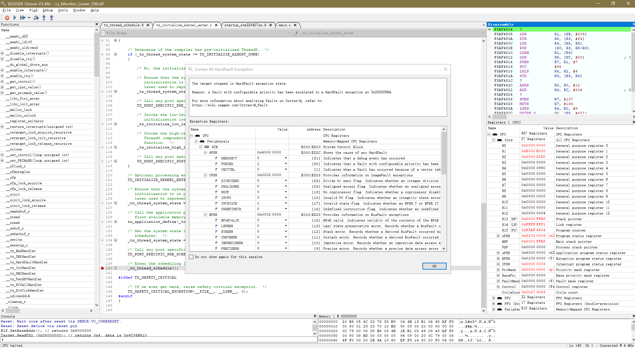This screenshot has height=348, width=635.
Task: Toggle the code fold marker at line 94
Action: (x=115, y=54)
